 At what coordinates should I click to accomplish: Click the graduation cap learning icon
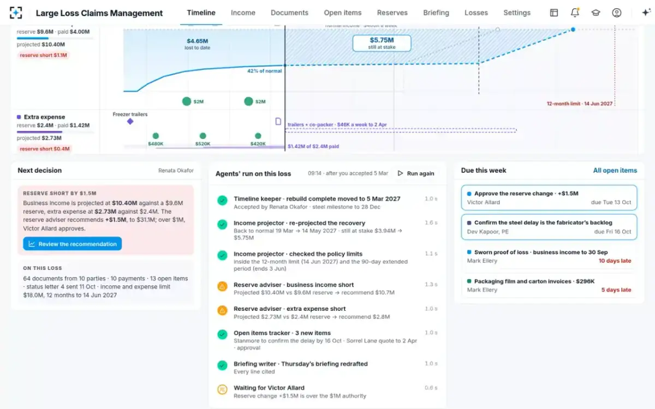coord(596,13)
